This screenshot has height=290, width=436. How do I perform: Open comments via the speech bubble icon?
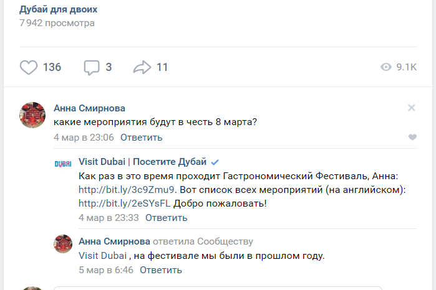click(92, 67)
